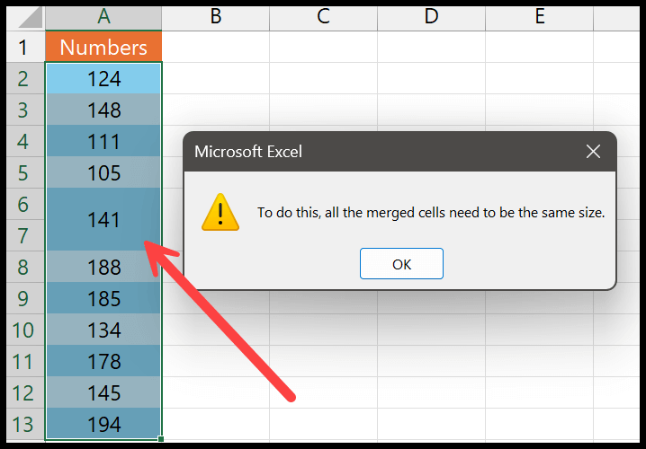
Task: Select the merged cell containing 141
Action: (x=103, y=220)
